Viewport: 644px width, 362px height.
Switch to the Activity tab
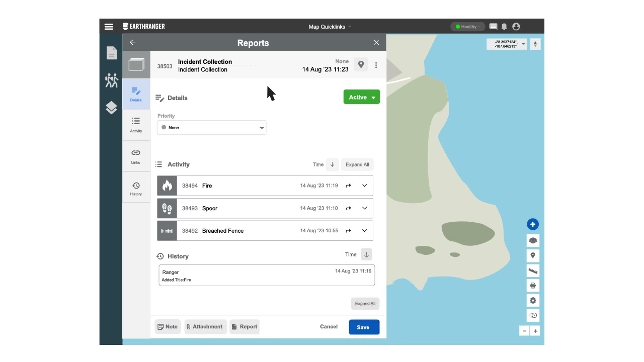coord(136,125)
